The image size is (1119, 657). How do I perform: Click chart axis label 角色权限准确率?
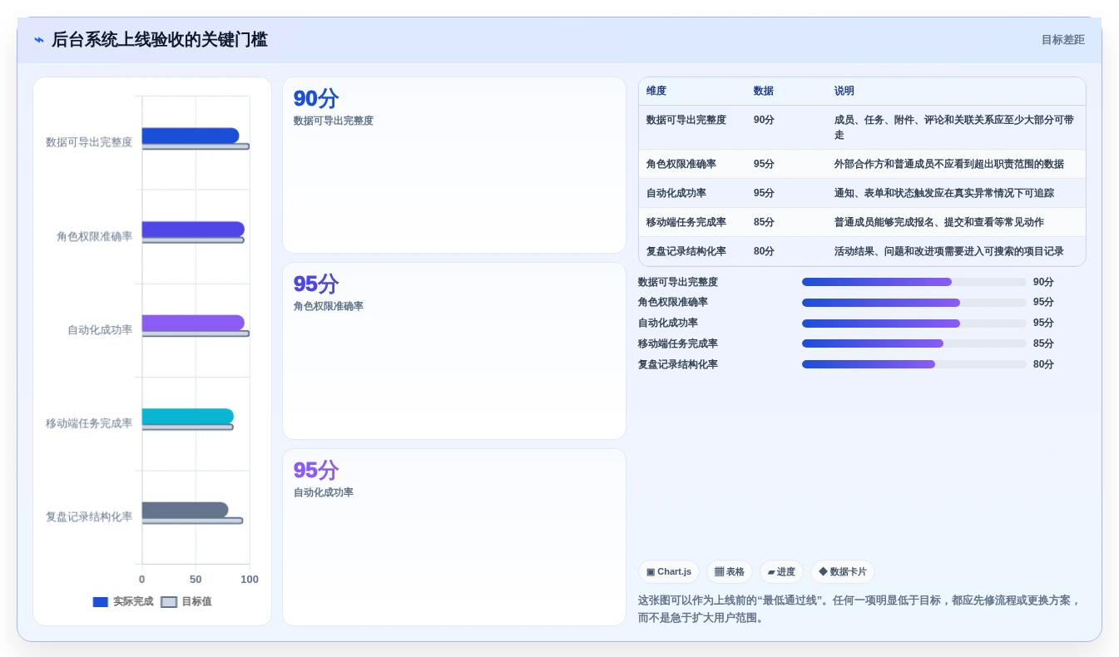[x=95, y=236]
